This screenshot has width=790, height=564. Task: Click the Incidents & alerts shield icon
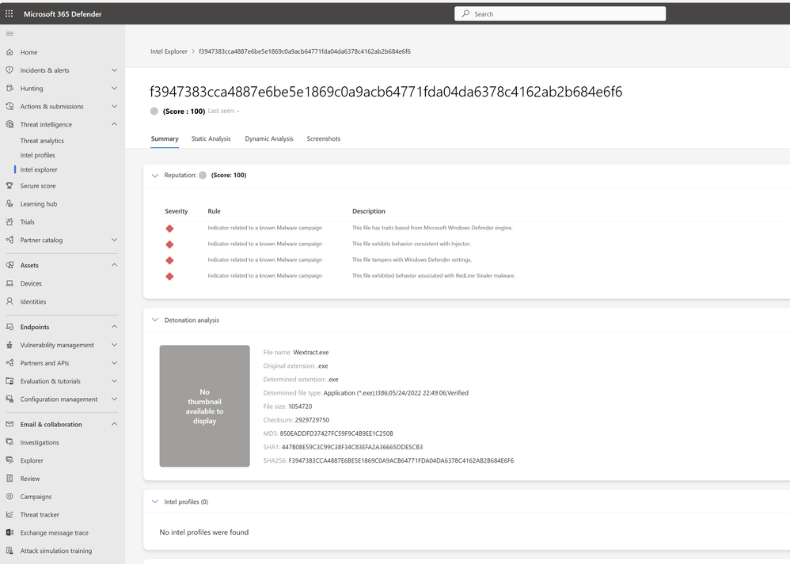tap(9, 70)
